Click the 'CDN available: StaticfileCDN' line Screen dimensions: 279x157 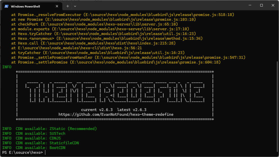click(x=40, y=143)
